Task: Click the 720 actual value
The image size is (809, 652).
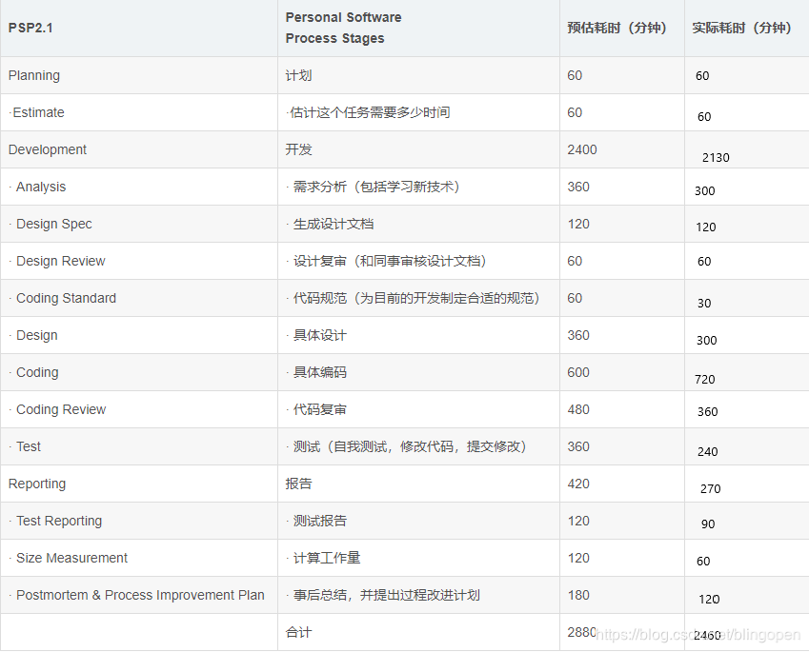Action: 705,380
